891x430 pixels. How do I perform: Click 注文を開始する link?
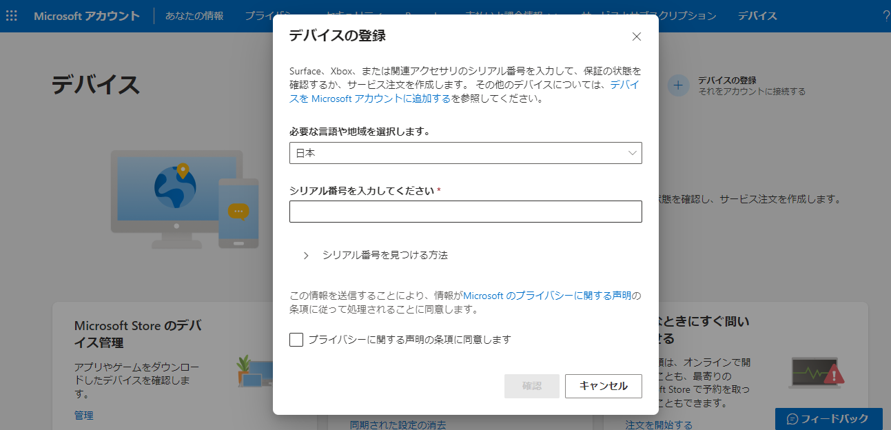[659, 424]
